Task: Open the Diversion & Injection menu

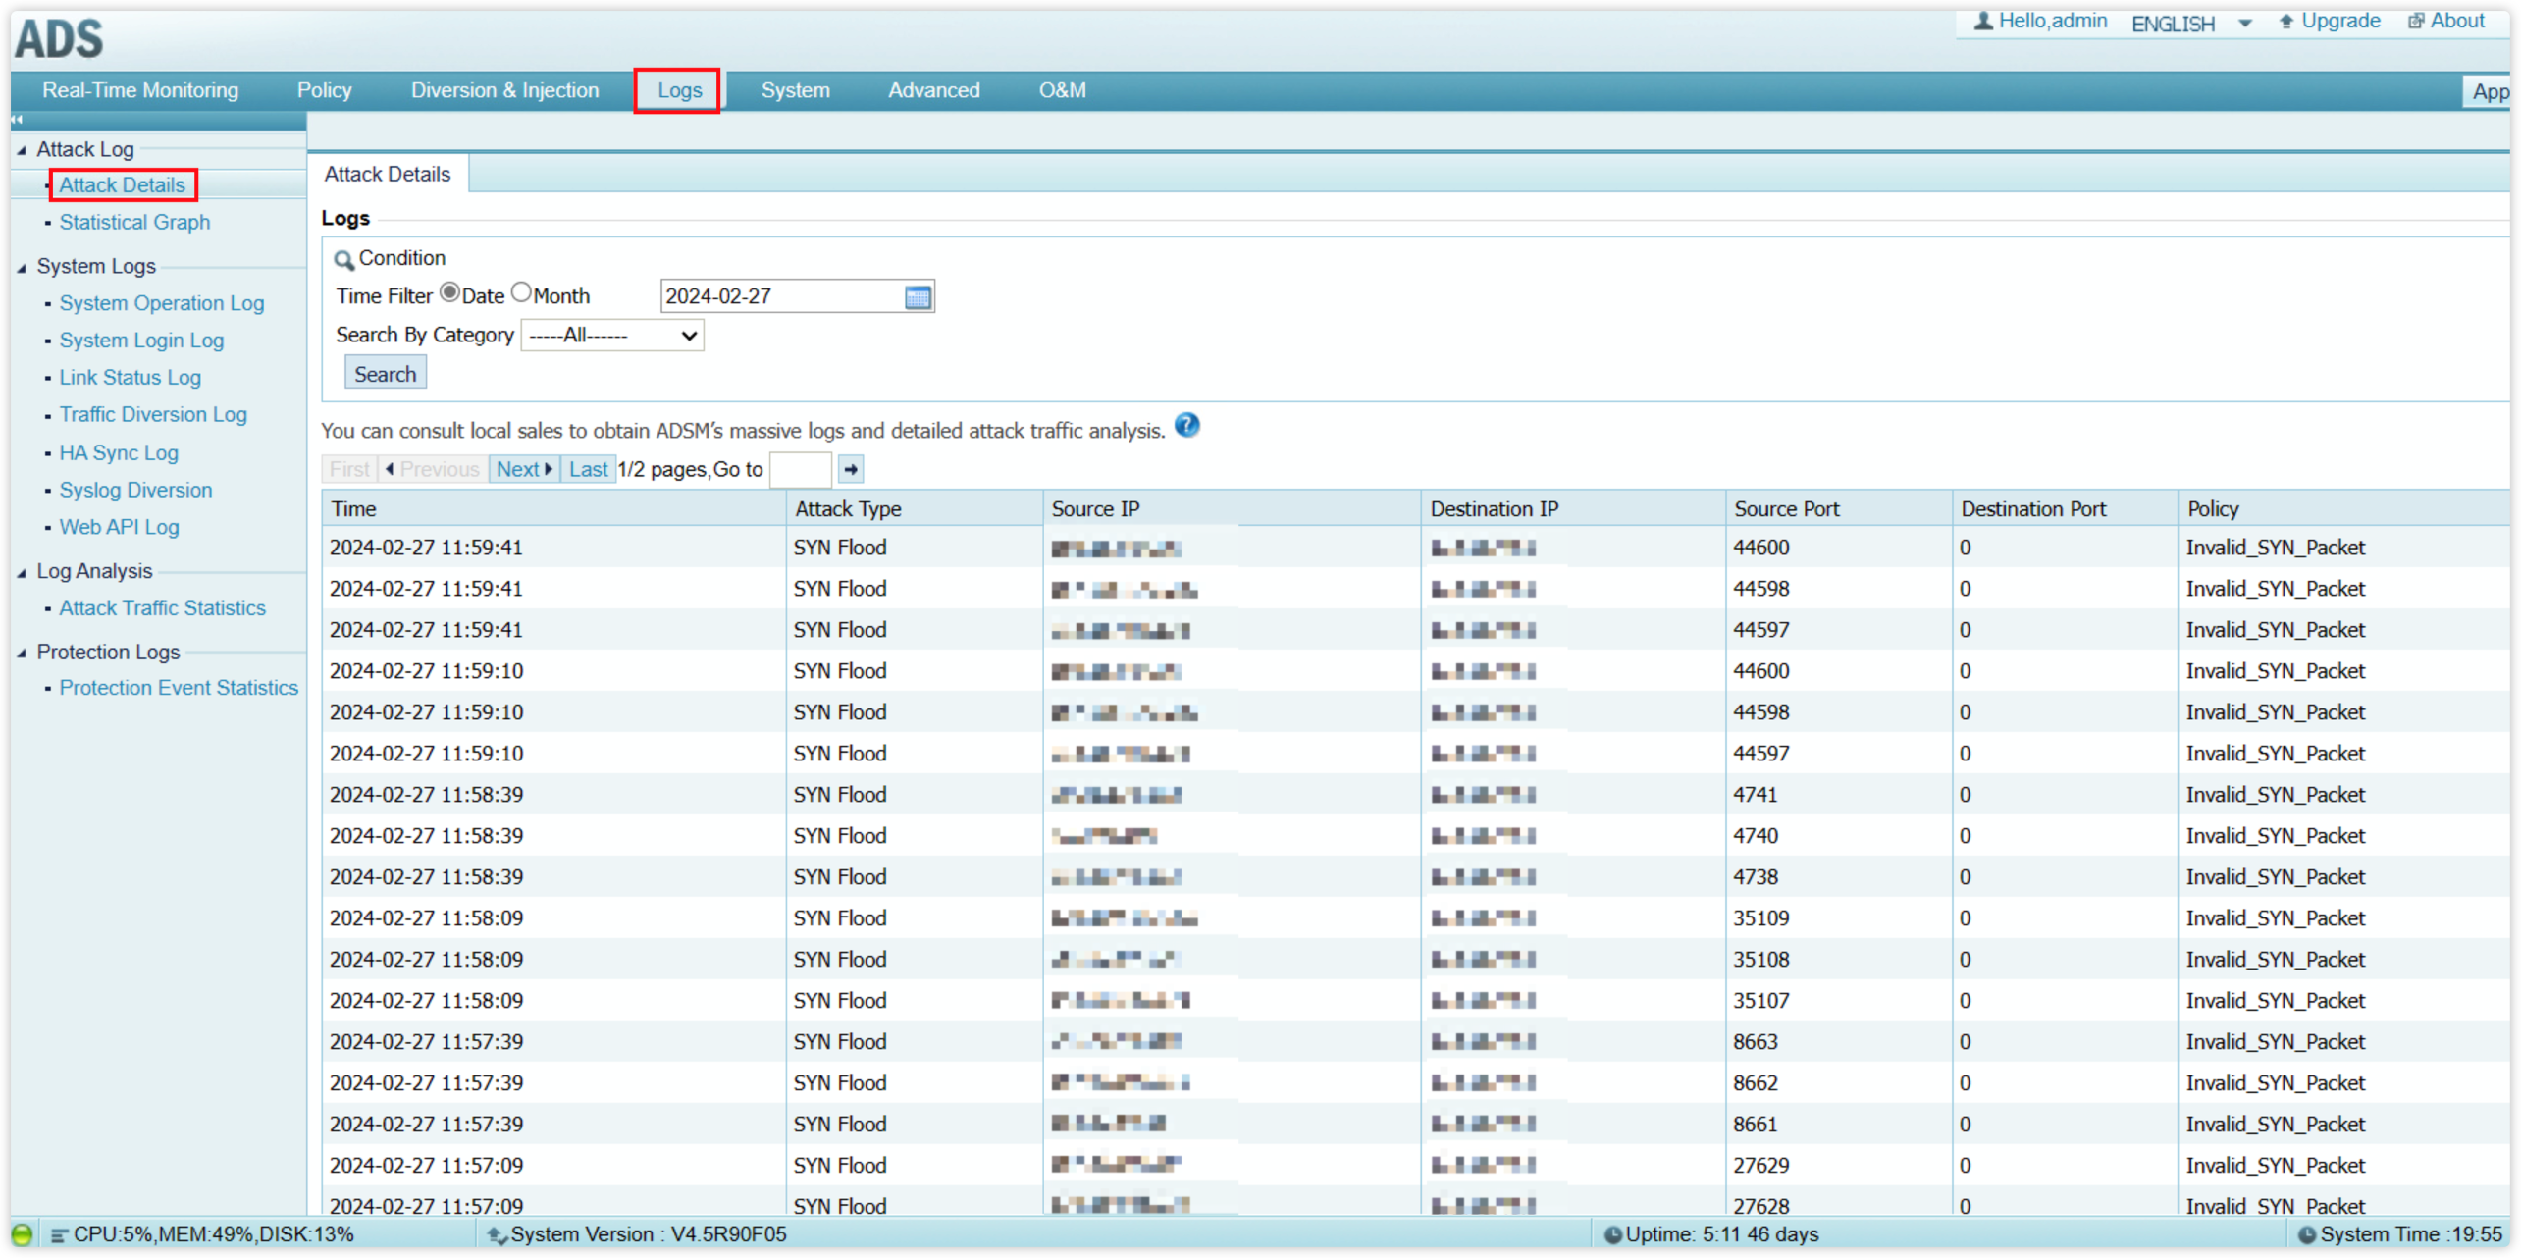Action: click(504, 90)
